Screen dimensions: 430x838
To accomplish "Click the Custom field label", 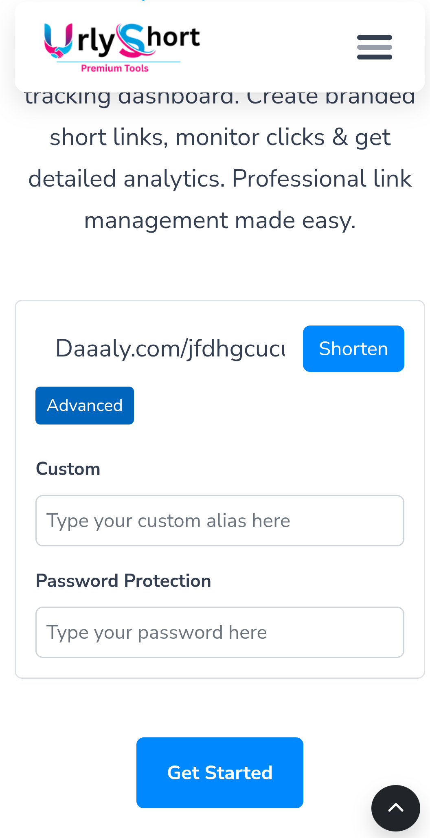I will [68, 469].
